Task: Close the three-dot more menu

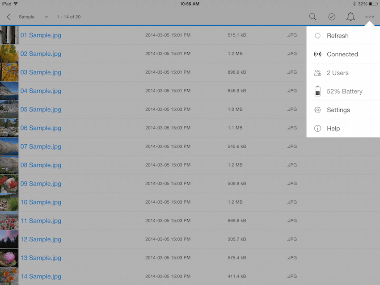Action: (369, 17)
